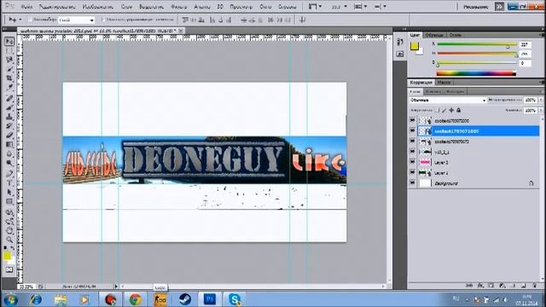Hide the Background layer eye icon
Viewport: 546px width, 307px height.
[x=413, y=183]
